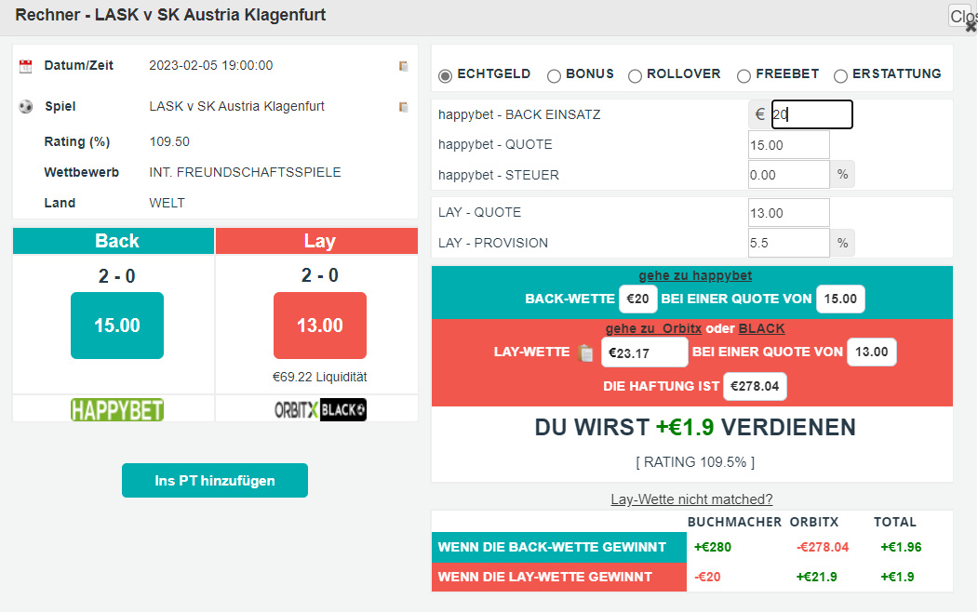This screenshot has width=978, height=612.
Task: Follow the BLACK exchange link
Action: coord(761,328)
